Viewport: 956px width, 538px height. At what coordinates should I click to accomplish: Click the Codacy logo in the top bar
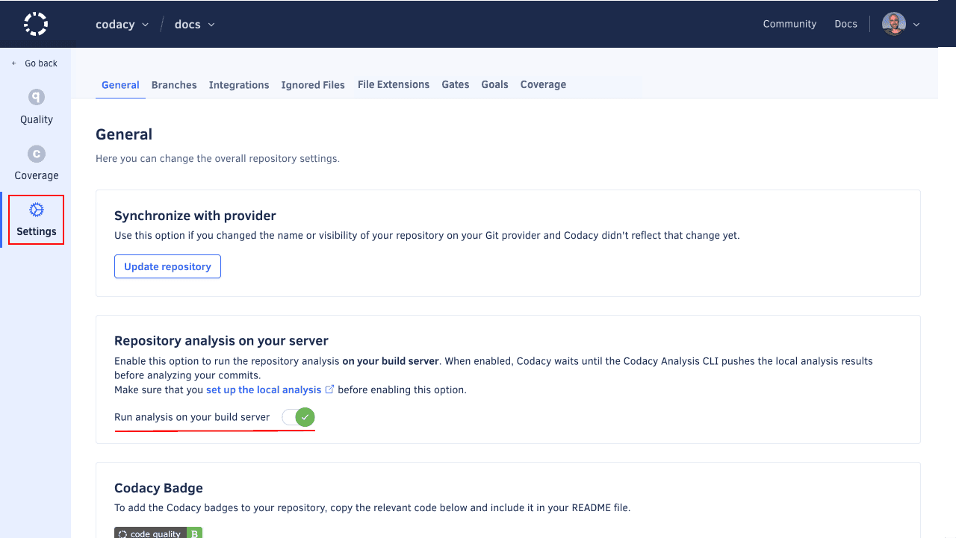(x=35, y=23)
